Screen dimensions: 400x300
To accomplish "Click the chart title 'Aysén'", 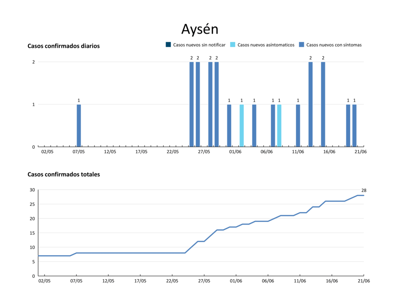I will pos(200,29).
